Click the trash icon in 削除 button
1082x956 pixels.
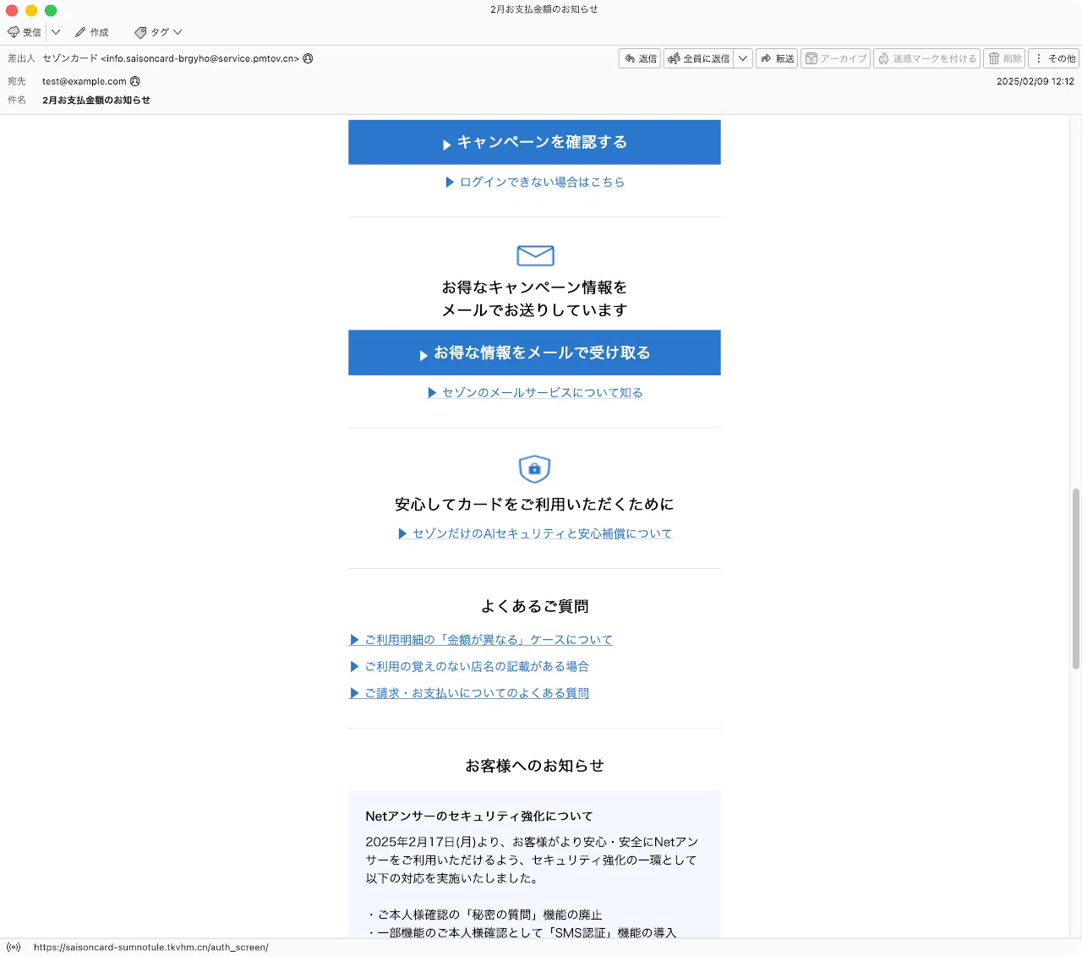pos(994,58)
